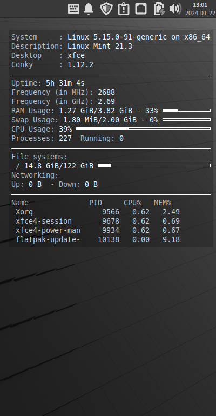
Task: Click the CPU Usage 39% bar
Action: pyautogui.click(x=143, y=129)
